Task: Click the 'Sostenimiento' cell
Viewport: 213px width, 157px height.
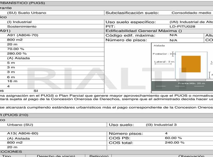Action: pyautogui.click(x=22, y=26)
